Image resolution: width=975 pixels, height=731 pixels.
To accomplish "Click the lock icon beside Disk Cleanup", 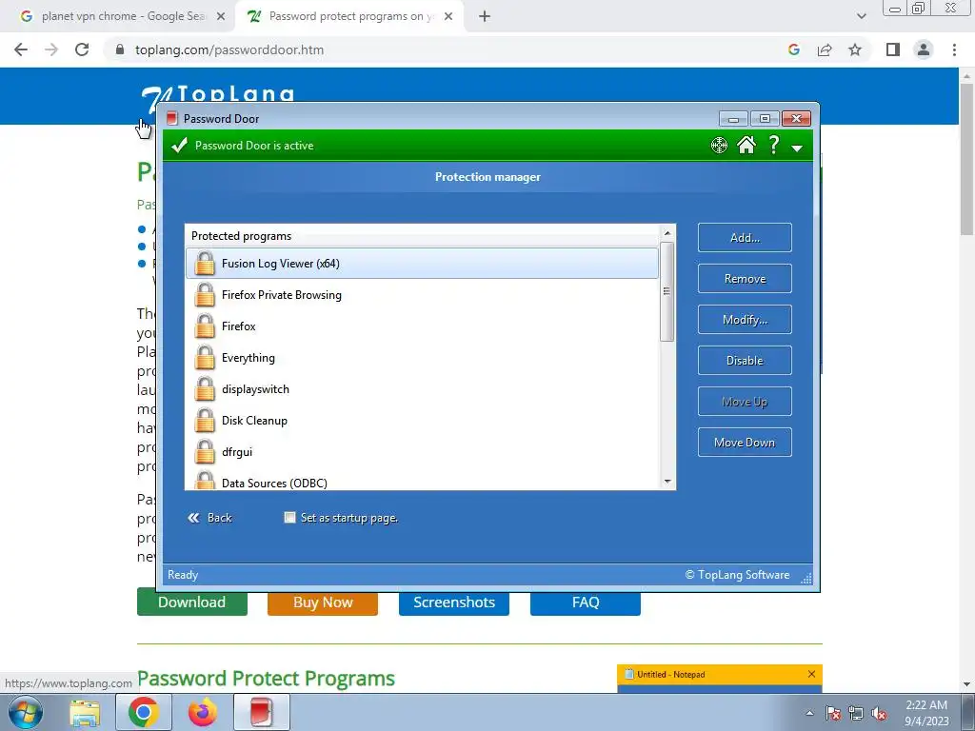I will (204, 420).
